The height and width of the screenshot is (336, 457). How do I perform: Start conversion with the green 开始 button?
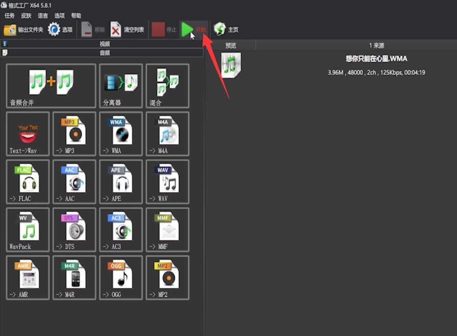tap(194, 30)
